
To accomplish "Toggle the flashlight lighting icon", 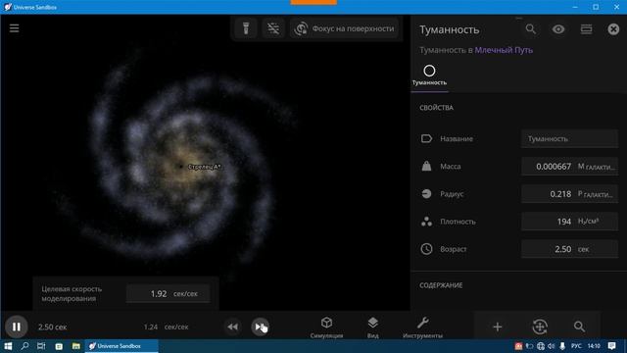I will coord(246,28).
